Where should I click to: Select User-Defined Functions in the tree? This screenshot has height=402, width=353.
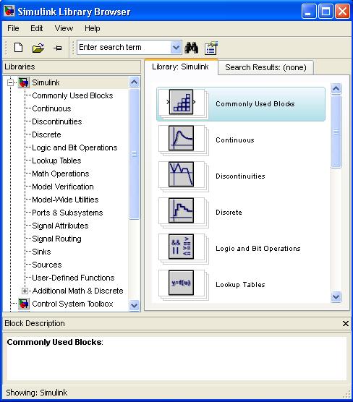[73, 278]
